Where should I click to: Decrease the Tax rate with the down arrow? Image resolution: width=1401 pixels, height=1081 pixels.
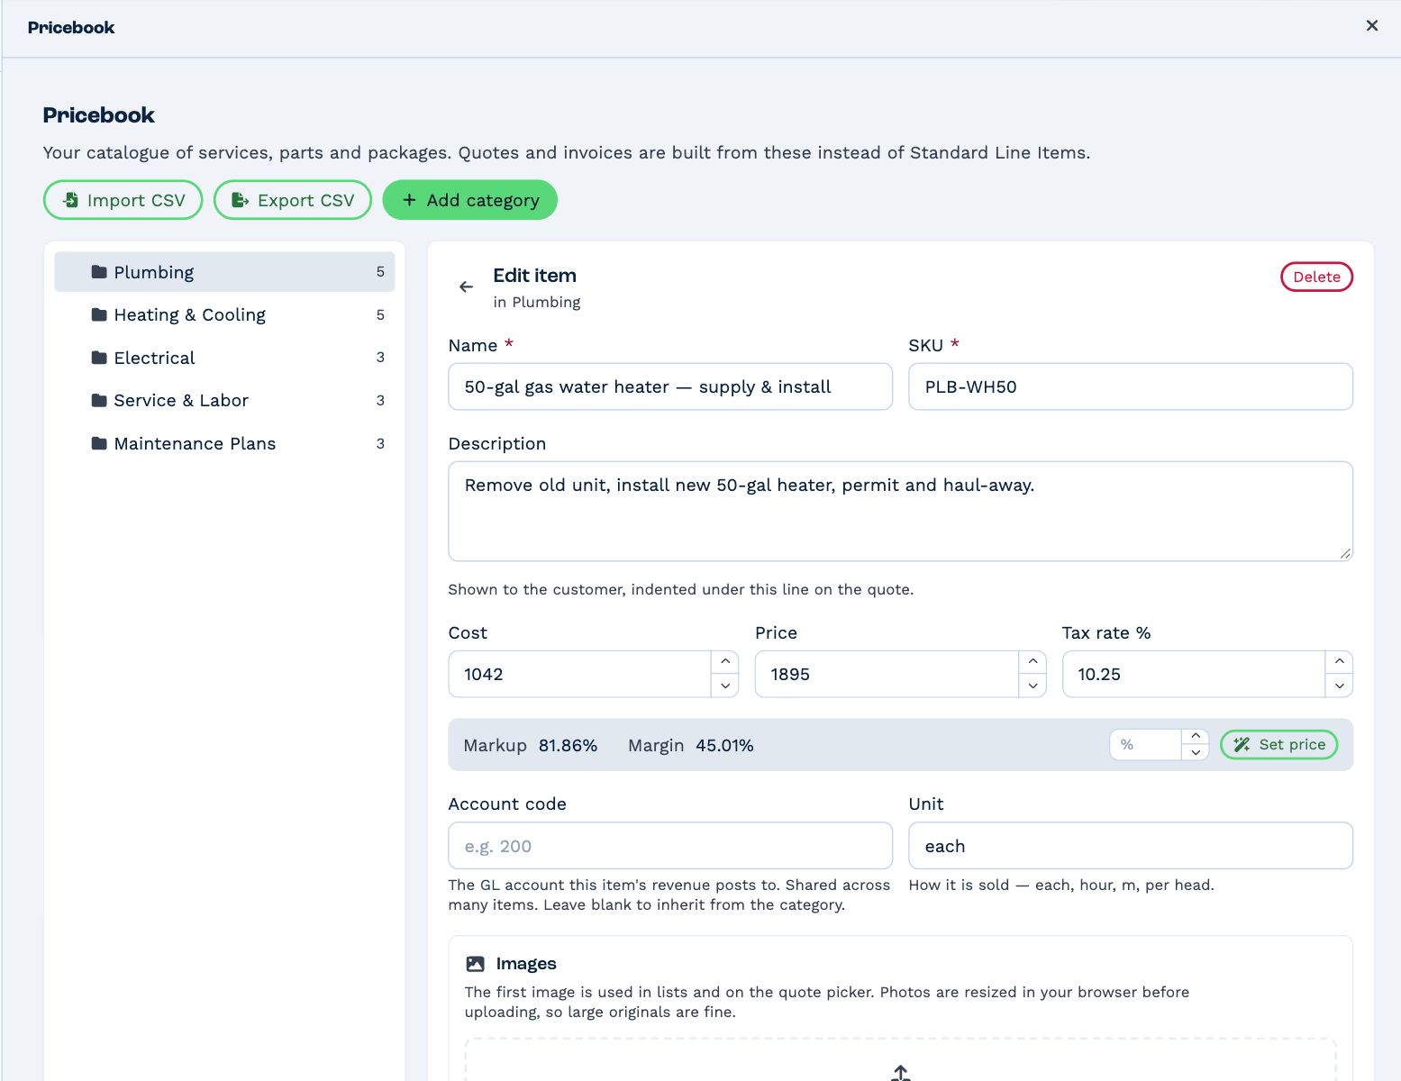point(1340,686)
